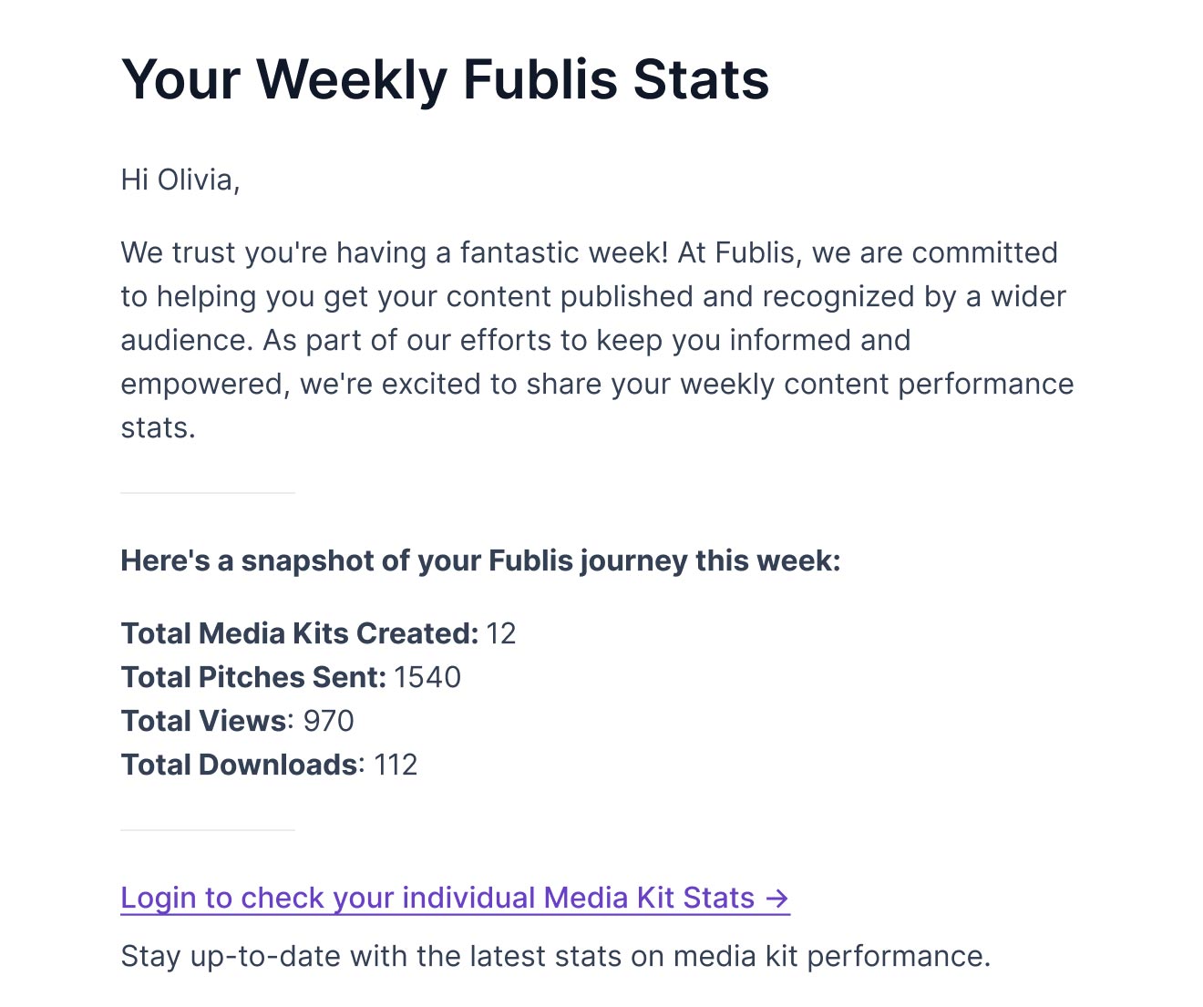This screenshot has height=1007, width=1203.
Task: Click the divider line below Total Downloads
Action: (x=208, y=830)
